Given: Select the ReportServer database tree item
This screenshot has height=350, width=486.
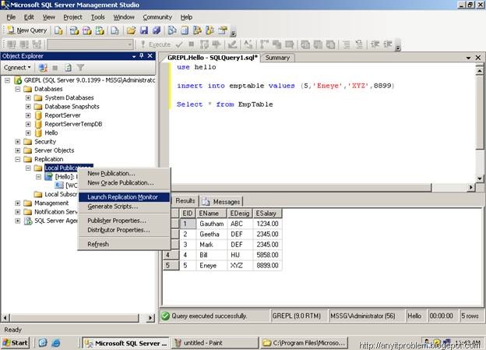Looking at the screenshot, I should [x=62, y=115].
